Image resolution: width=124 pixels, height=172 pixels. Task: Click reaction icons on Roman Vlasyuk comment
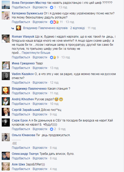53,57
